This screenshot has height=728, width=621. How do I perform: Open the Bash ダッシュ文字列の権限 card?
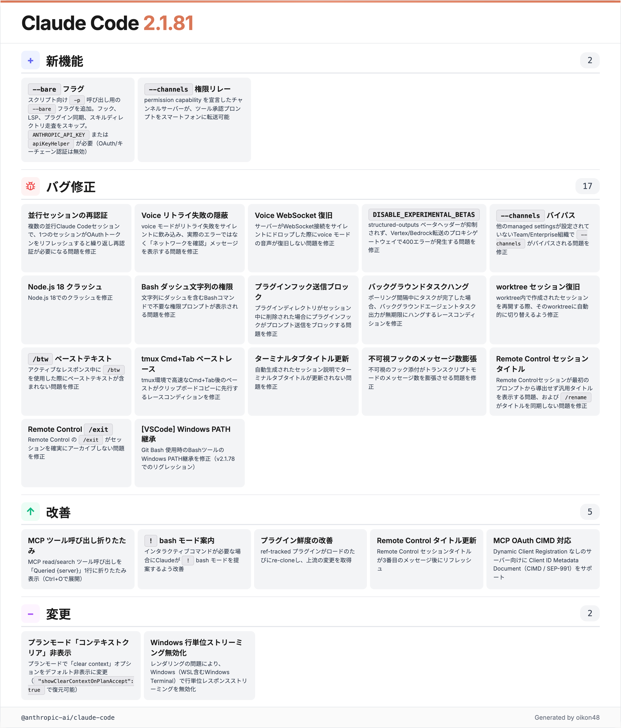[190, 310]
